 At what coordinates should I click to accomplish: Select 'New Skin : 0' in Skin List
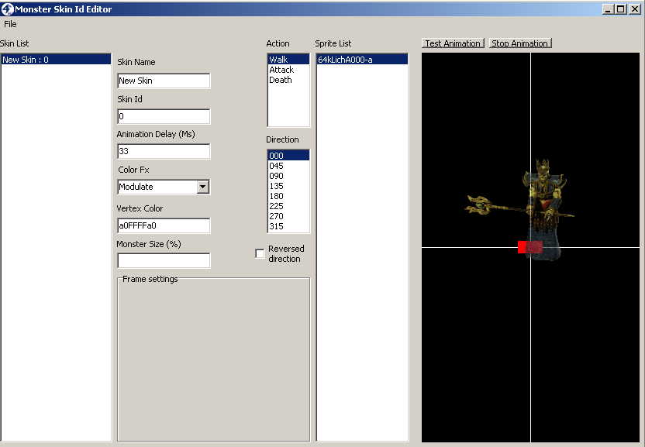(x=56, y=60)
